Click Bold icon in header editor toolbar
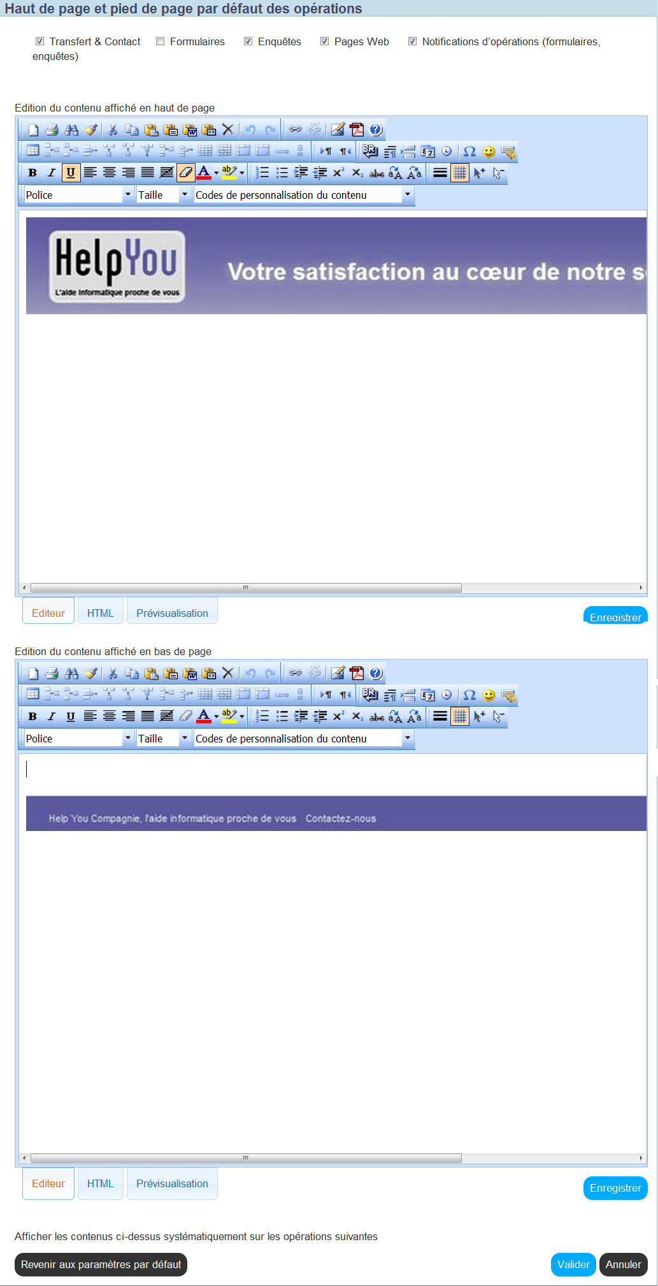This screenshot has width=658, height=1286. [x=32, y=173]
